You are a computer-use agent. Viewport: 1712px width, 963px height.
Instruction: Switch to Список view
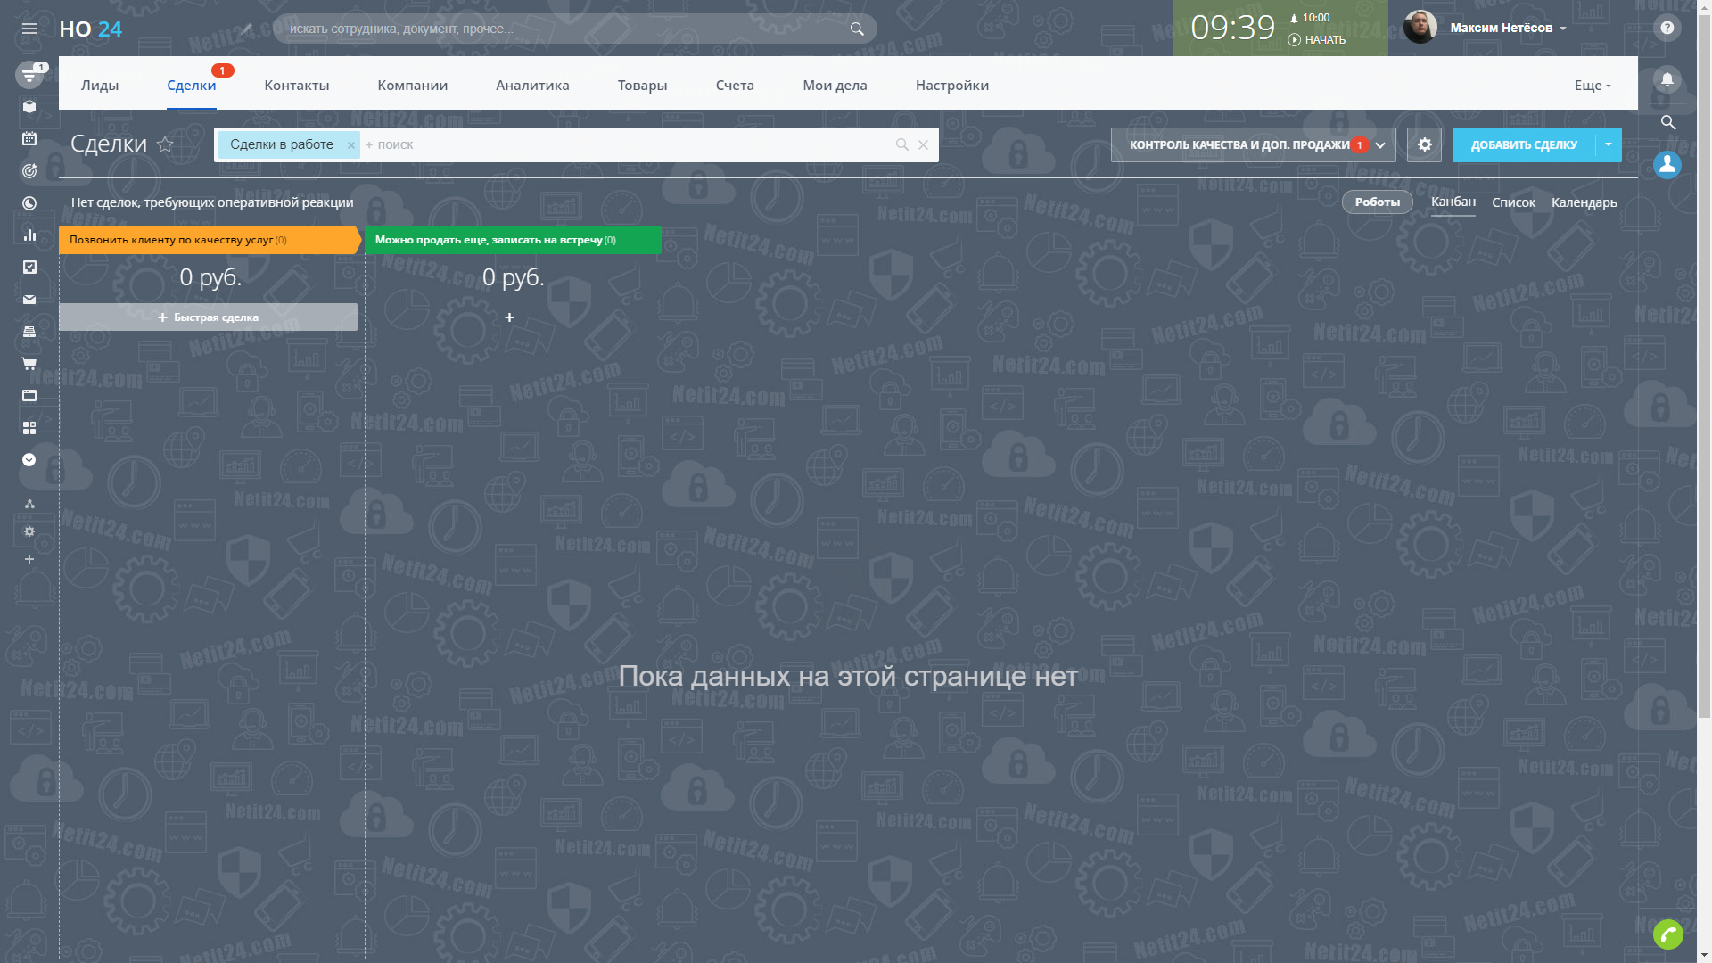1513,202
